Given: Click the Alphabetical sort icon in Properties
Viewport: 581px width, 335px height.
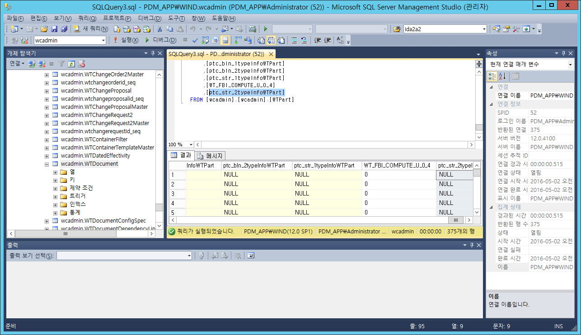Looking at the screenshot, I should [x=502, y=76].
